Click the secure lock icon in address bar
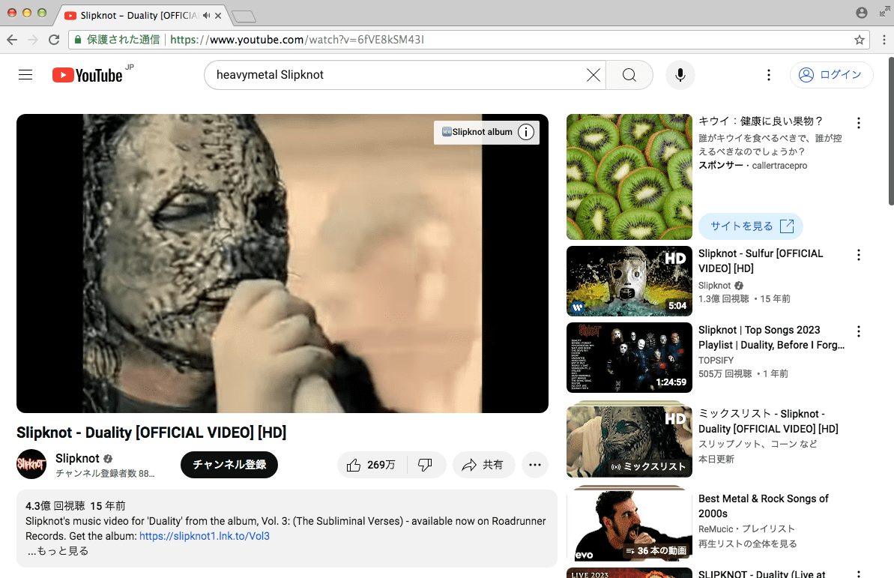This screenshot has width=894, height=578. point(78,40)
